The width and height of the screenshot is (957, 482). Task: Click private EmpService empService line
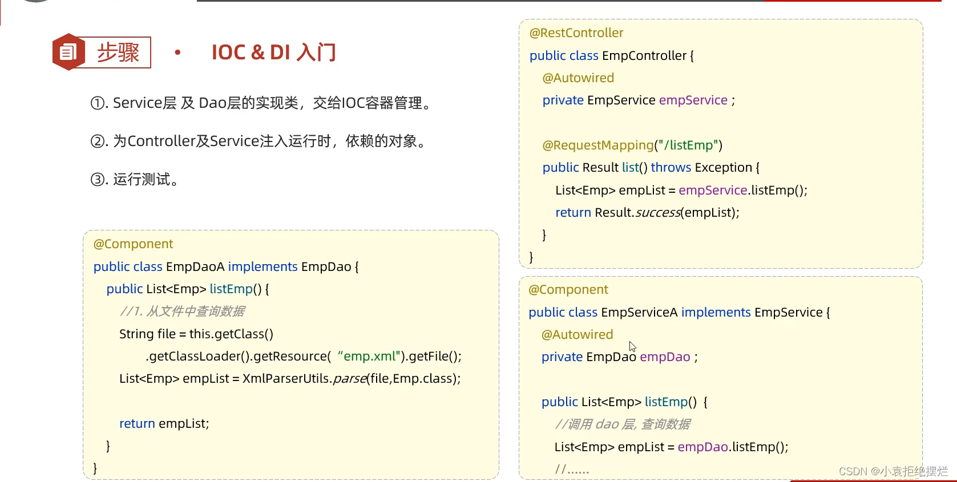639,100
